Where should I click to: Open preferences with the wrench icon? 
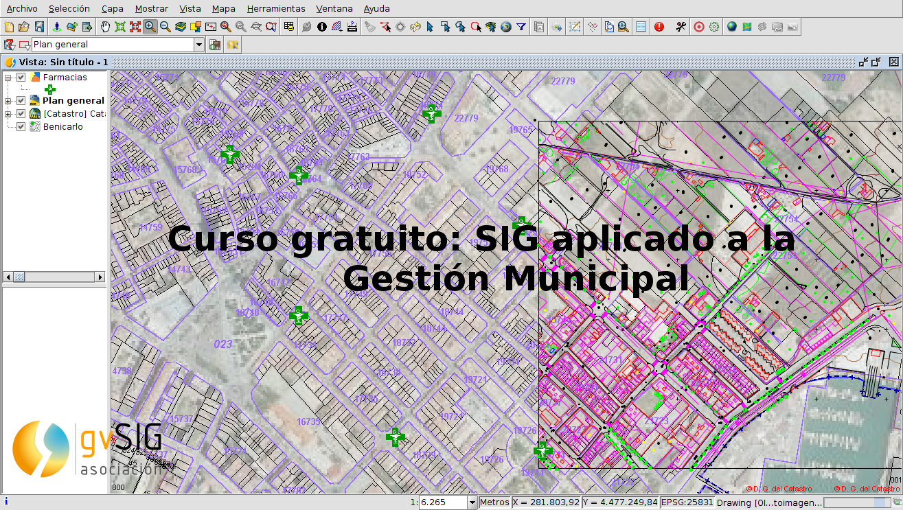(681, 27)
